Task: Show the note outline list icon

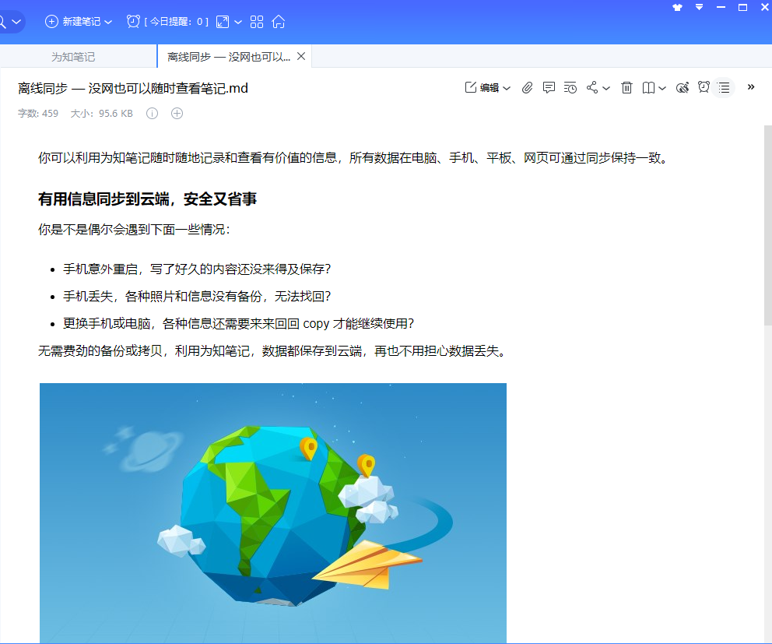Action: pyautogui.click(x=723, y=88)
